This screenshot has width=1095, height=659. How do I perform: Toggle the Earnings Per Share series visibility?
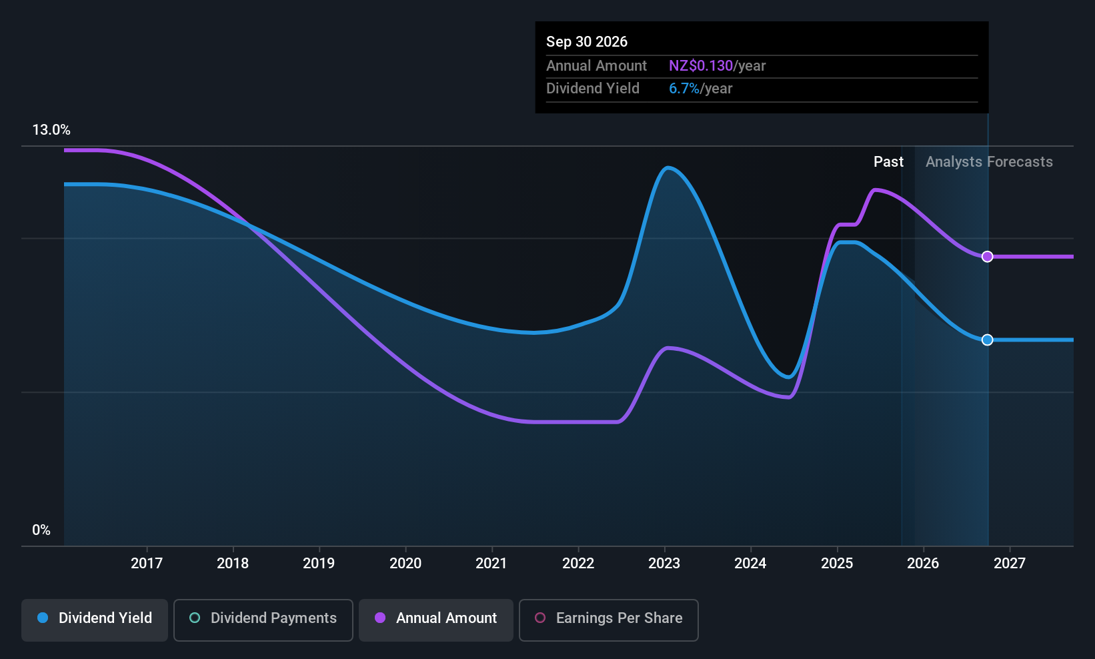[608, 618]
